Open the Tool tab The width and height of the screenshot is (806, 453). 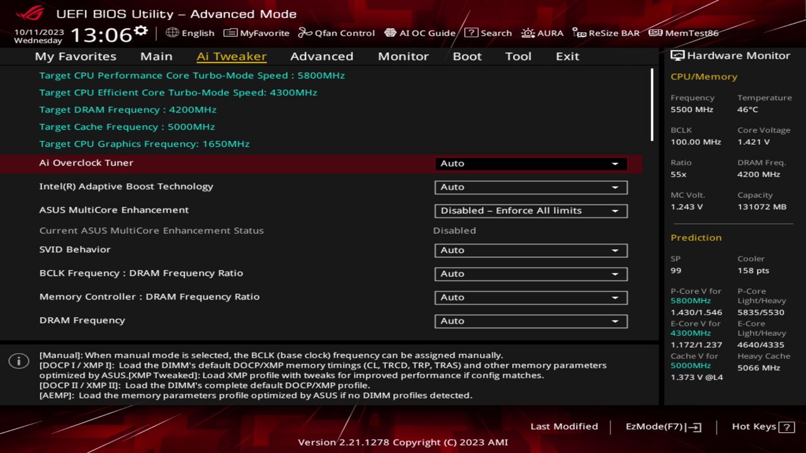point(518,56)
